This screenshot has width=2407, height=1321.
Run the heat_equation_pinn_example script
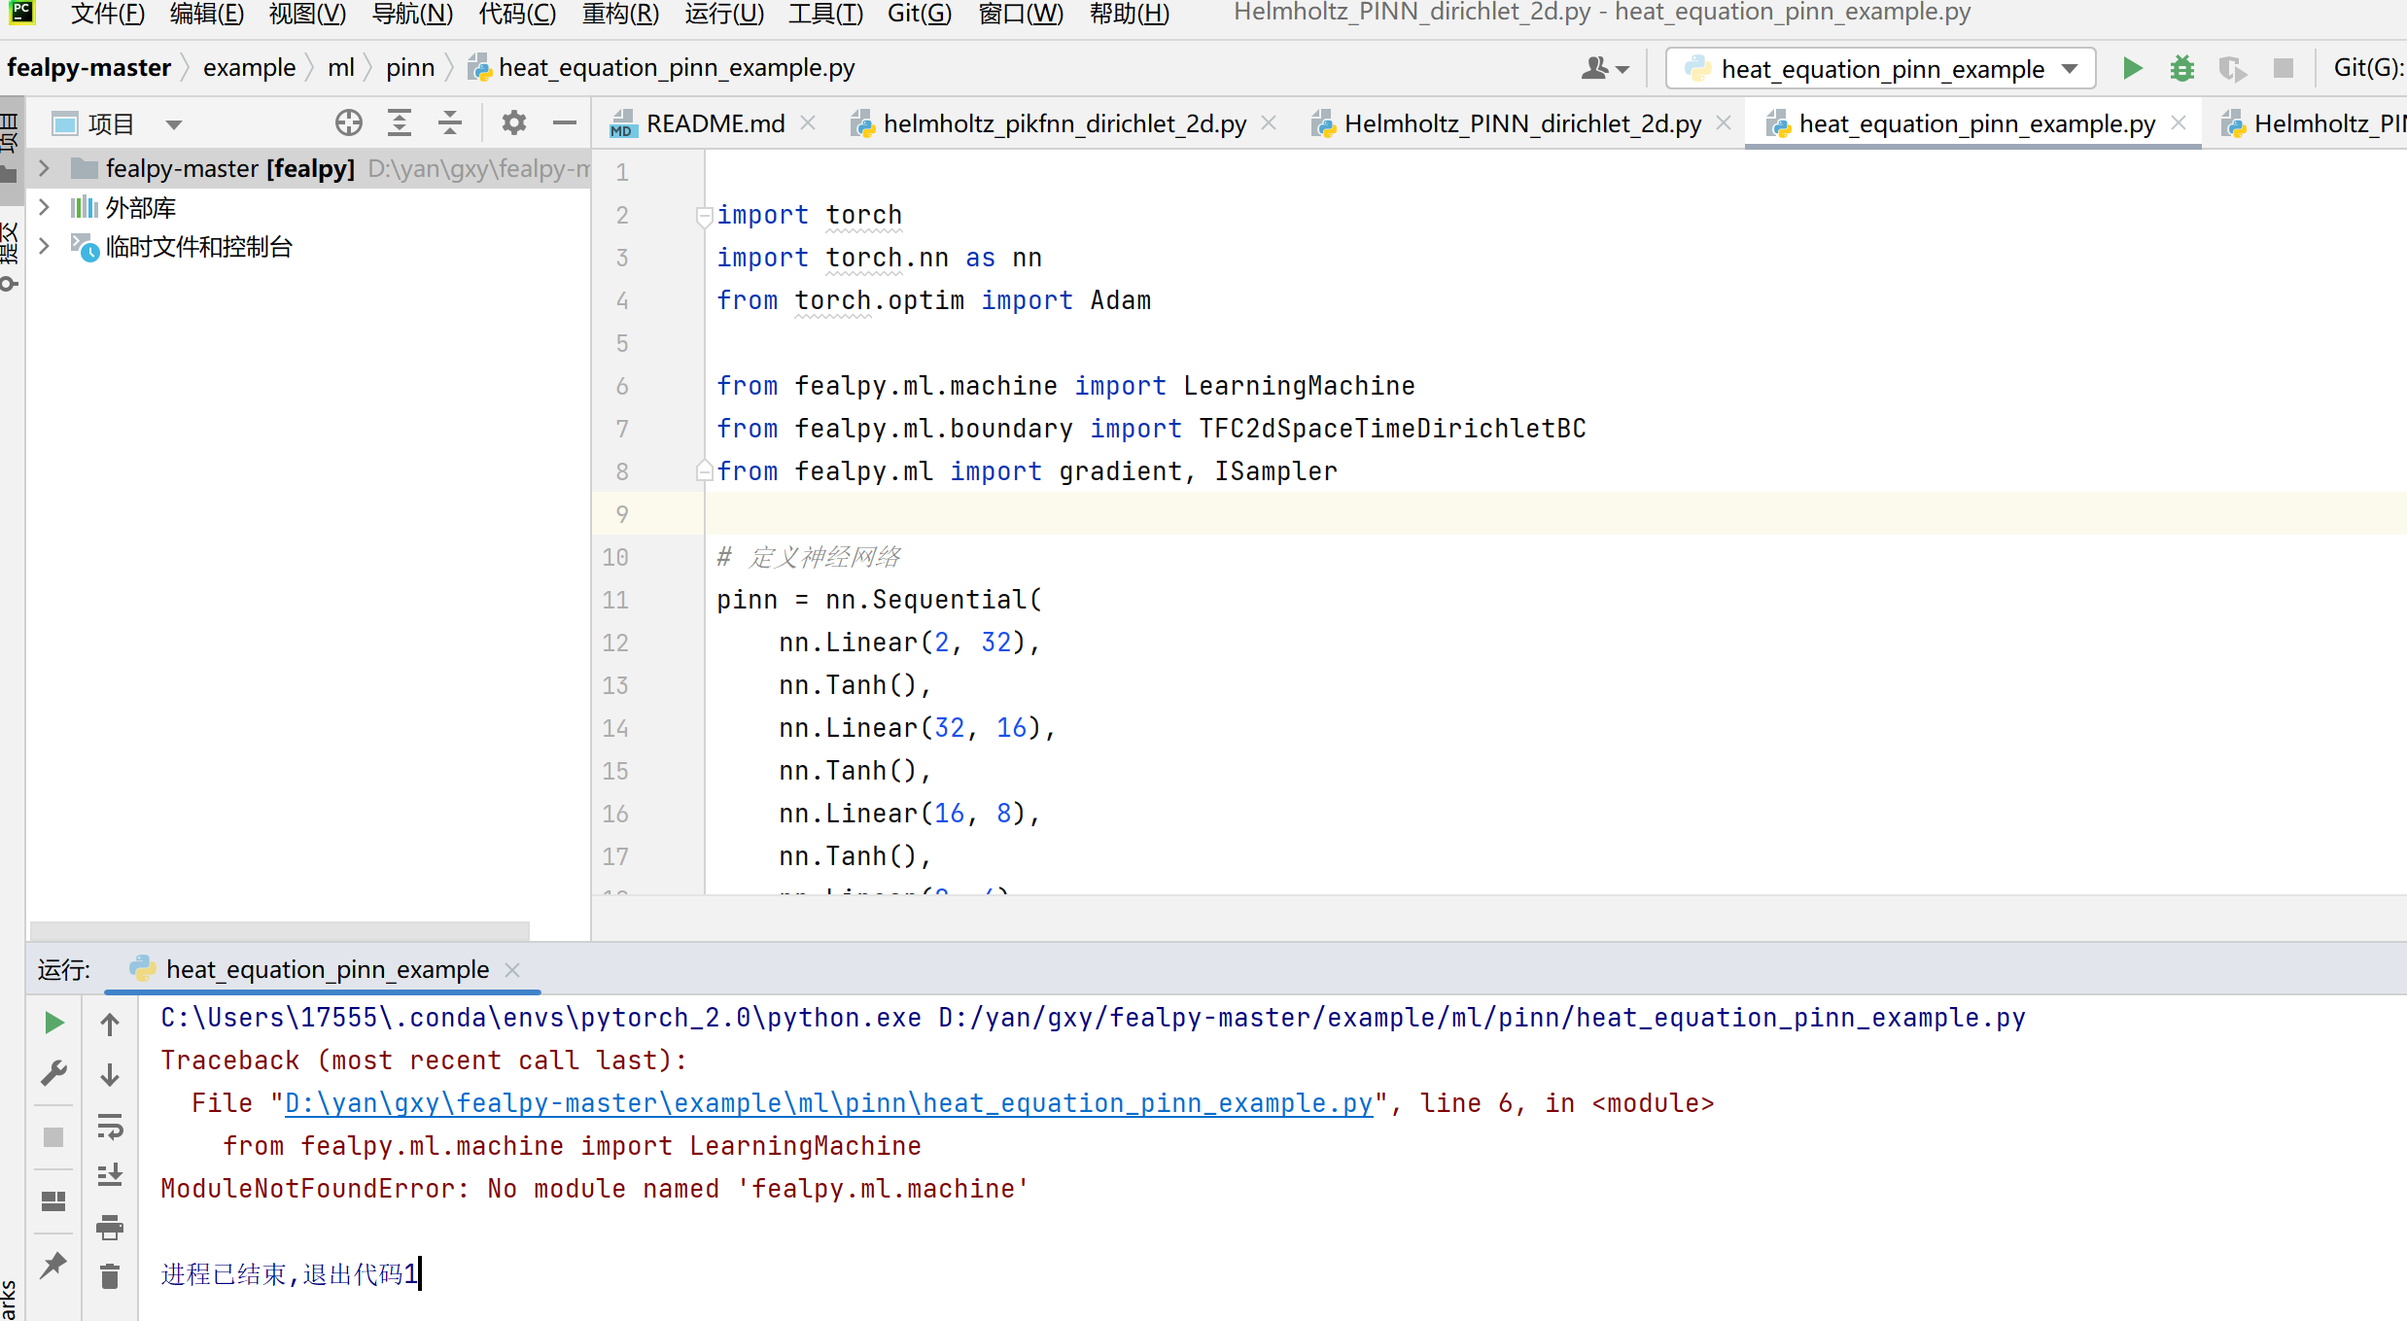point(2131,68)
